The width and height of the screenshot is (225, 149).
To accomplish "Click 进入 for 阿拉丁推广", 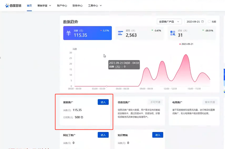I will click(x=103, y=135).
